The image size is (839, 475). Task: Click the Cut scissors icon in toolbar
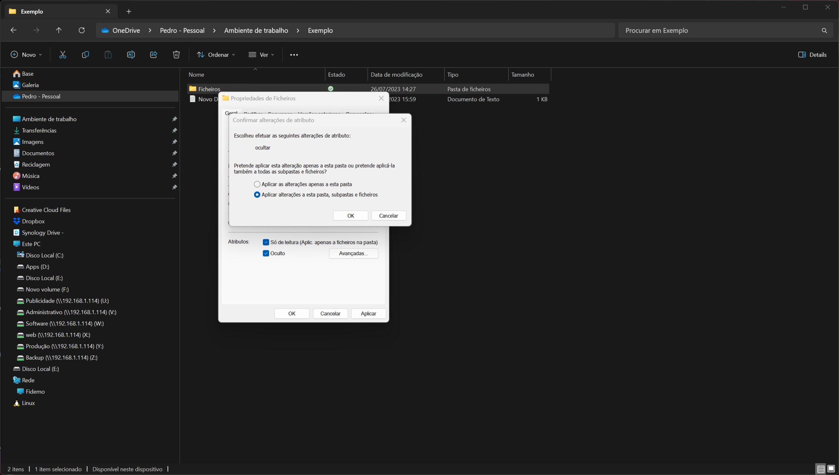(x=63, y=55)
